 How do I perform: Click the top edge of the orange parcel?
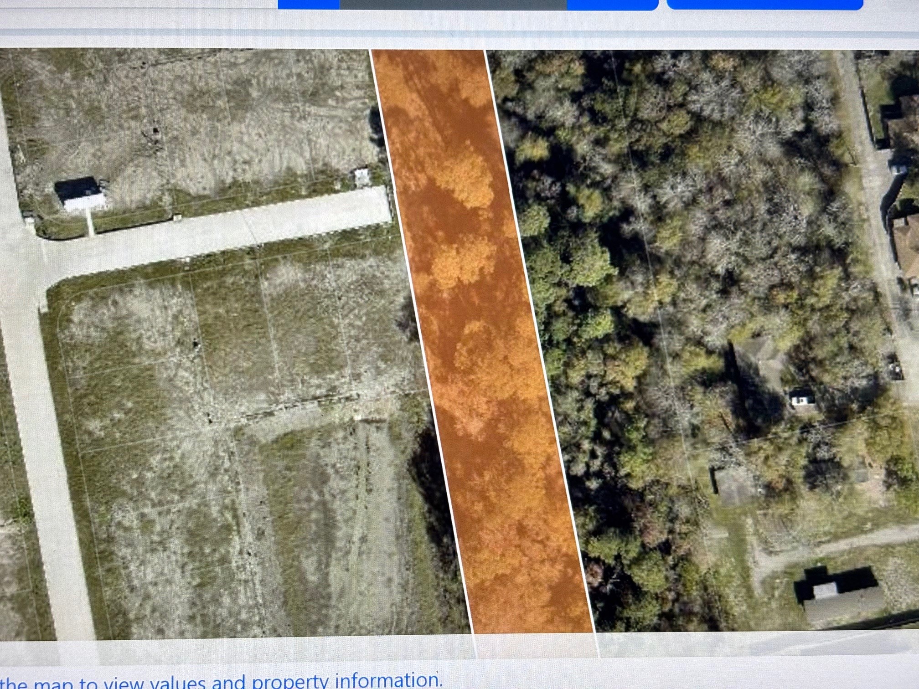429,52
